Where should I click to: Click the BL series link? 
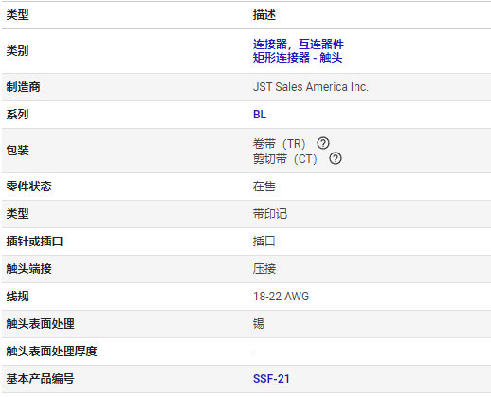(x=260, y=115)
